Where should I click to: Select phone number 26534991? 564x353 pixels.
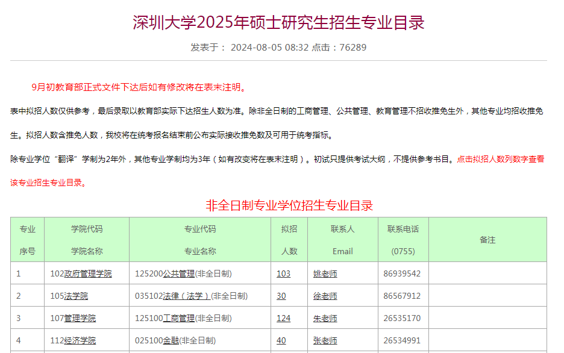[x=402, y=340]
